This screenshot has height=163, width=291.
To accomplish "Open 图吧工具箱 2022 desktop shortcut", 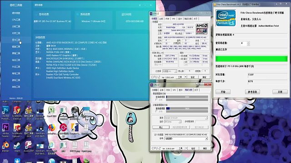I will (x=29, y=110).
